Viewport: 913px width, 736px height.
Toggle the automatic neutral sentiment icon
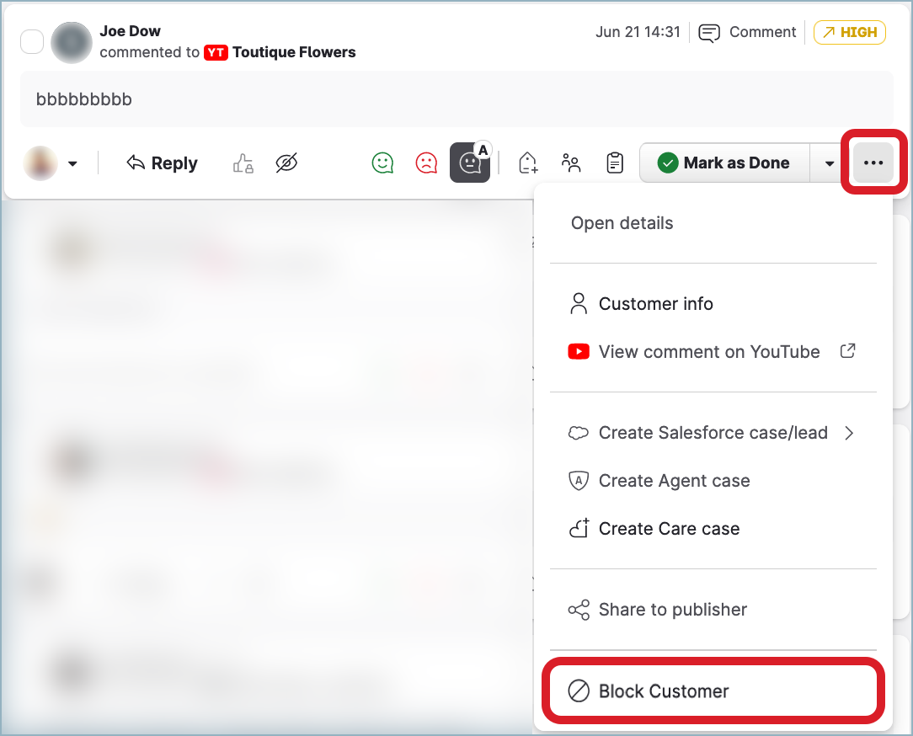pyautogui.click(x=470, y=163)
